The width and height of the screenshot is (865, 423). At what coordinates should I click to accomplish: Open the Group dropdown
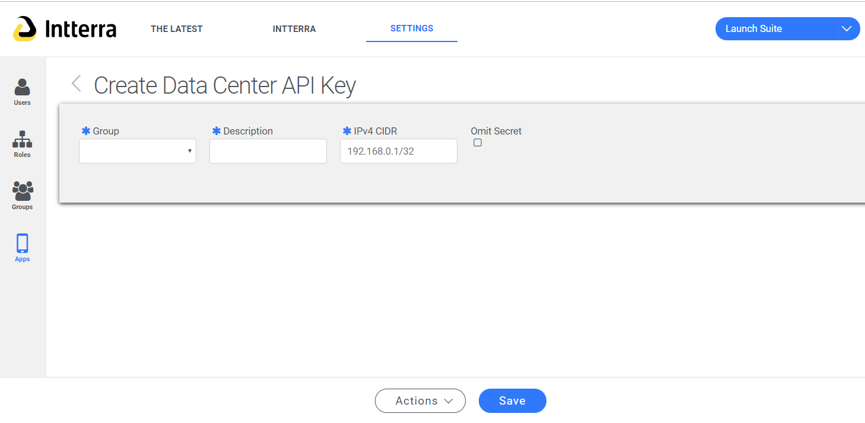[x=138, y=151]
